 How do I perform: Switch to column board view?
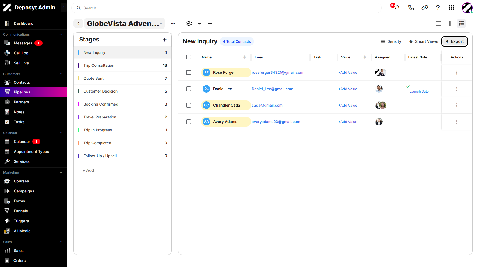tap(450, 23)
